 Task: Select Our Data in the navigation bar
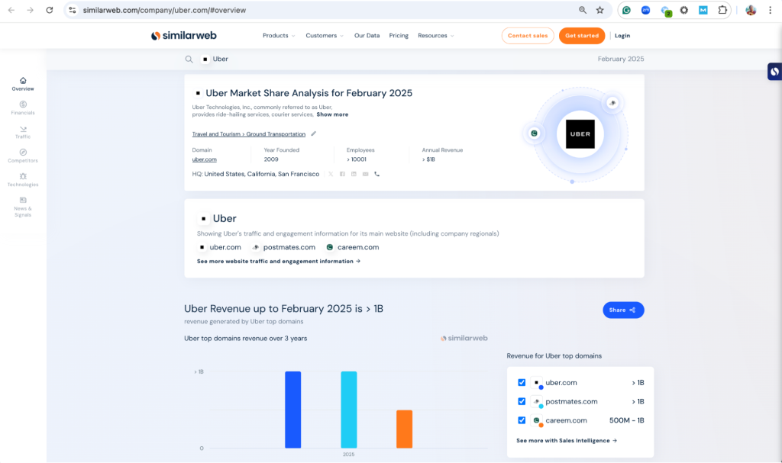366,35
